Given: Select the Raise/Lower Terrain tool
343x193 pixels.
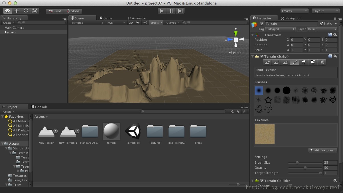Looking at the screenshot, I should point(267,62).
